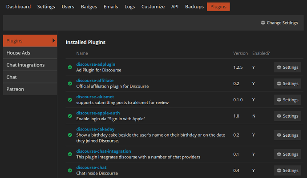Image resolution: width=307 pixels, height=178 pixels.
Task: Click the chat providers description text
Action: 138,157
